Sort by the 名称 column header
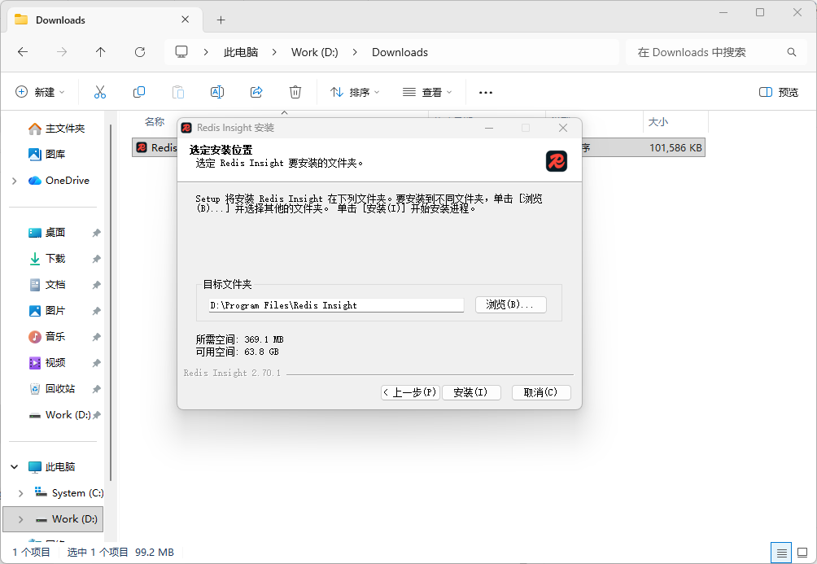This screenshot has height=564, width=817. [x=155, y=121]
